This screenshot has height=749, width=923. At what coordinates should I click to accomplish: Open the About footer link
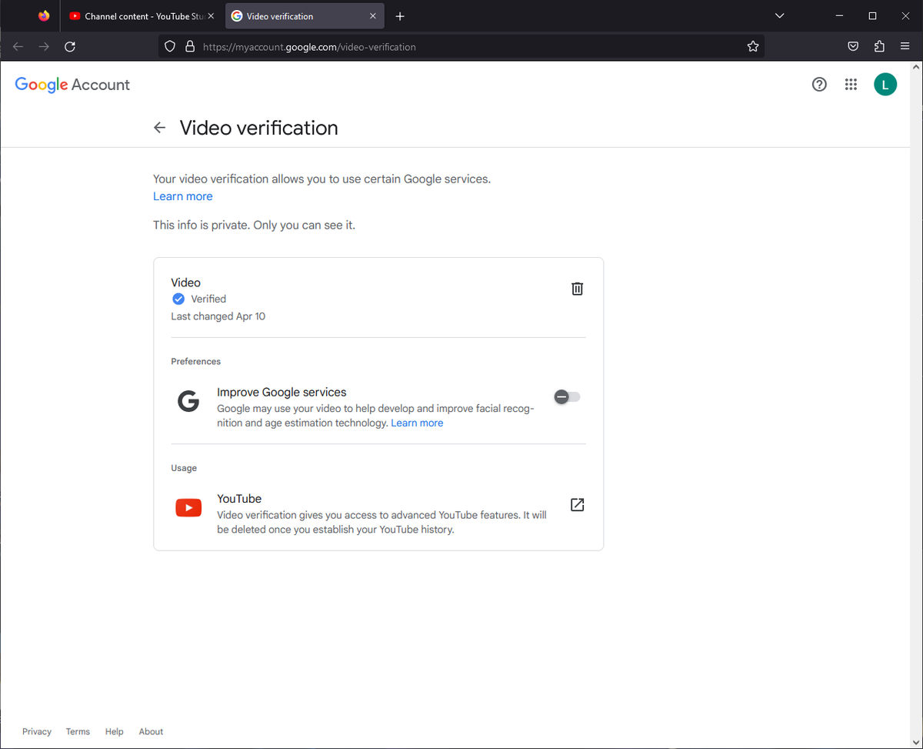151,731
